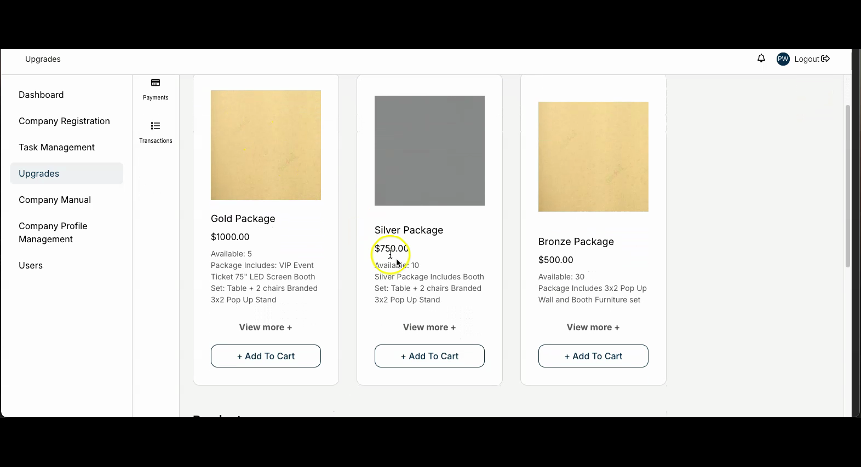
Task: Expand View more for Bronze Package
Action: pyautogui.click(x=593, y=327)
